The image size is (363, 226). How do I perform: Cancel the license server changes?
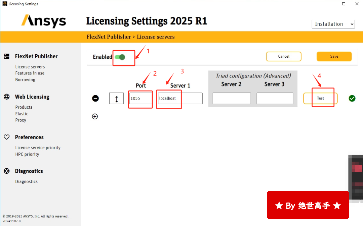pos(284,56)
